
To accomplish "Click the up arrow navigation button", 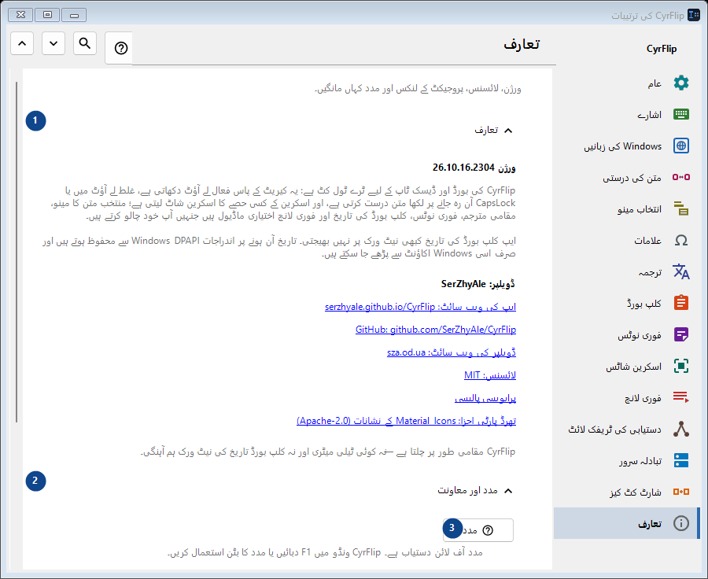I will (x=22, y=43).
